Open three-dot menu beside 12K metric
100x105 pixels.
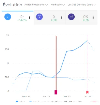point(29,17)
